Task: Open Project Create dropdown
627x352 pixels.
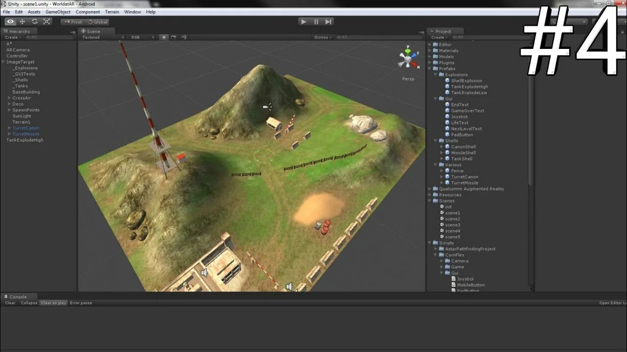Action: 439,37
